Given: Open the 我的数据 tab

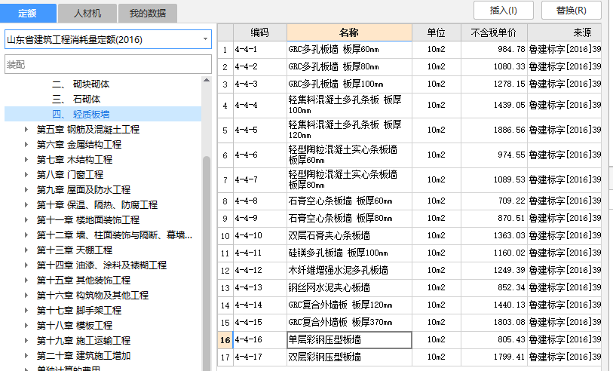Looking at the screenshot, I should point(147,14).
